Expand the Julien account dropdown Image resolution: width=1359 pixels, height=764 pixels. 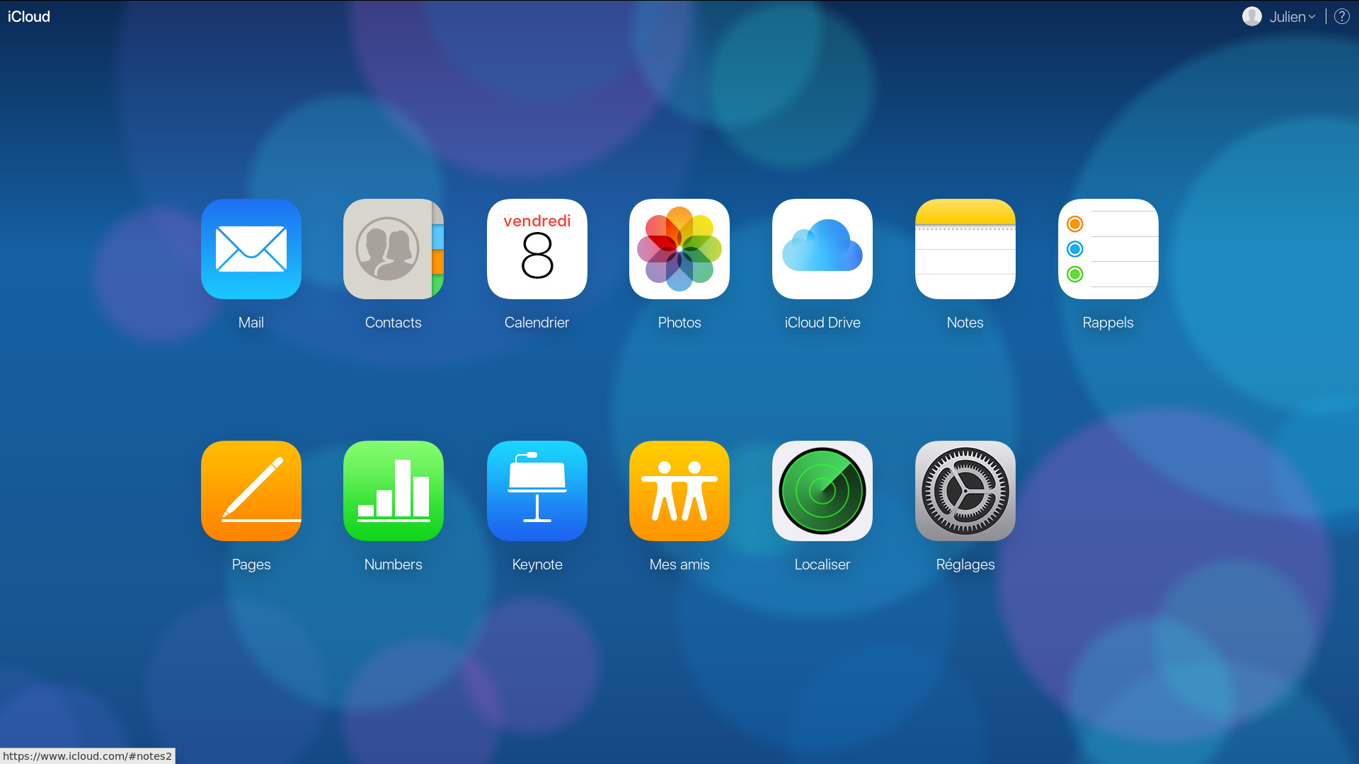click(x=1292, y=17)
